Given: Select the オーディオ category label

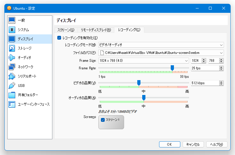Looking at the screenshot, I should (x=24, y=57).
